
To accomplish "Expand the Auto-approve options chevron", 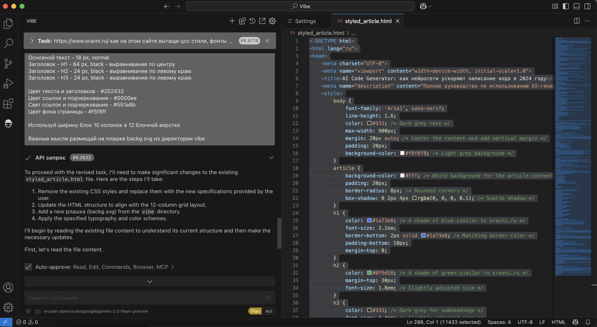I will click(149, 281).
